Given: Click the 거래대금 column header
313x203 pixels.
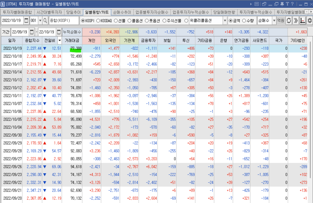Looking at the screenshot, I should point(72,40).
